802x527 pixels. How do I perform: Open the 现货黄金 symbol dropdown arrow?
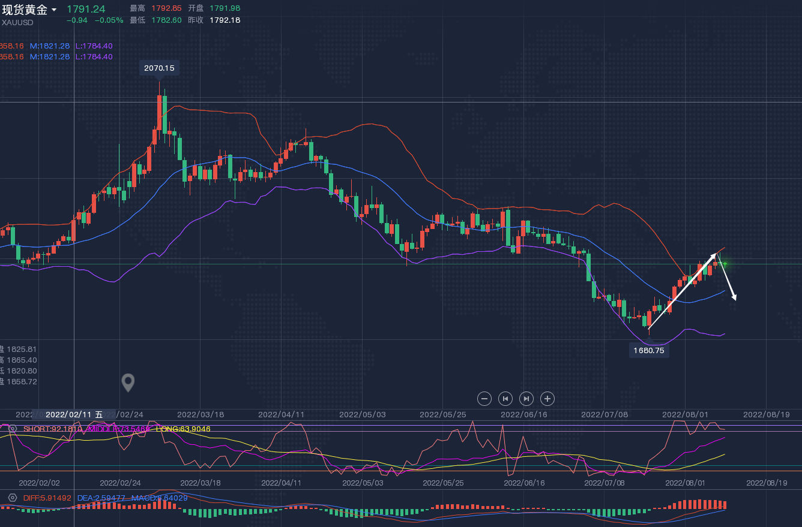(54, 10)
